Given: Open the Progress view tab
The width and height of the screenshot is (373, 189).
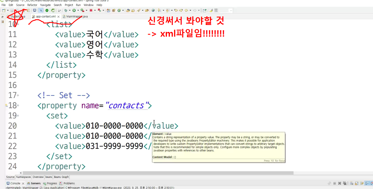Looking at the screenshot, I should point(50,183).
